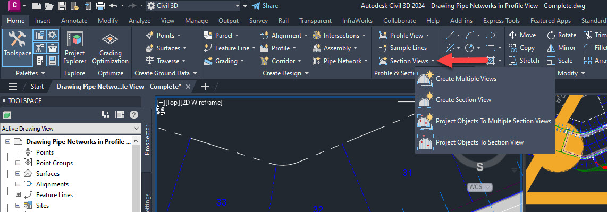Click the Corridor tool icon

point(265,61)
